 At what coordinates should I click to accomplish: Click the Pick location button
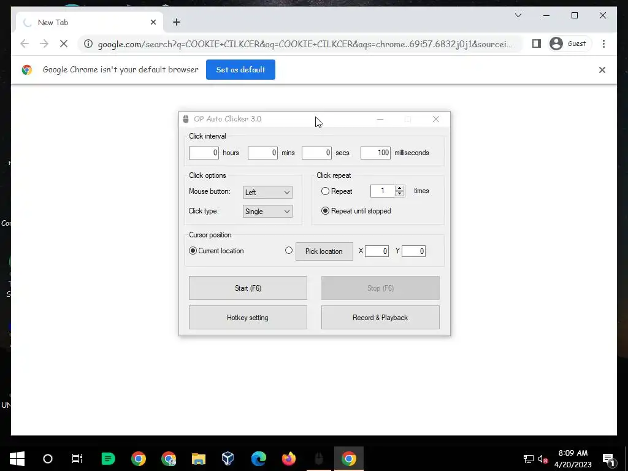324,251
